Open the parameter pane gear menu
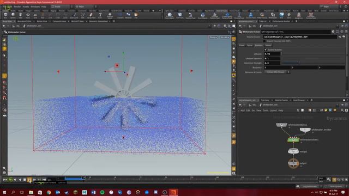 (x=333, y=32)
